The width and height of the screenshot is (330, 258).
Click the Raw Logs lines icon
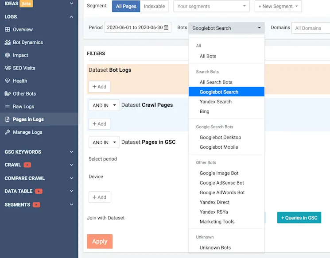pyautogui.click(x=8, y=106)
